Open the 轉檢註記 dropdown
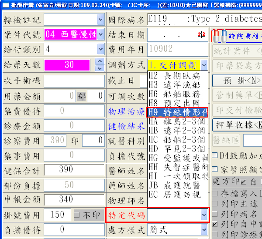This screenshot has width=262, height=239. [100, 20]
